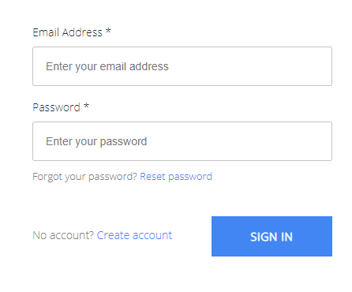Image resolution: width=352 pixels, height=292 pixels.
Task: Start password recovery via Reset password
Action: click(176, 177)
